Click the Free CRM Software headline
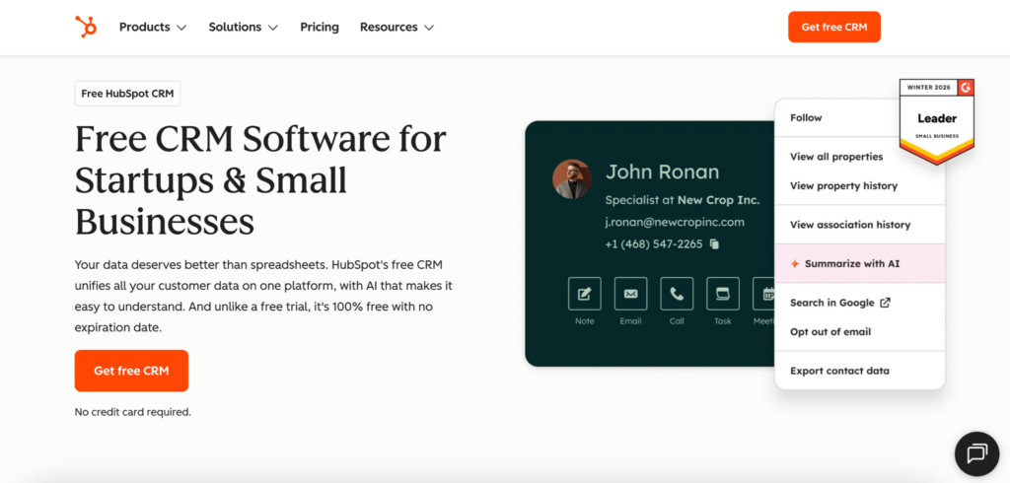Screen dimensions: 1010x483 (260, 179)
